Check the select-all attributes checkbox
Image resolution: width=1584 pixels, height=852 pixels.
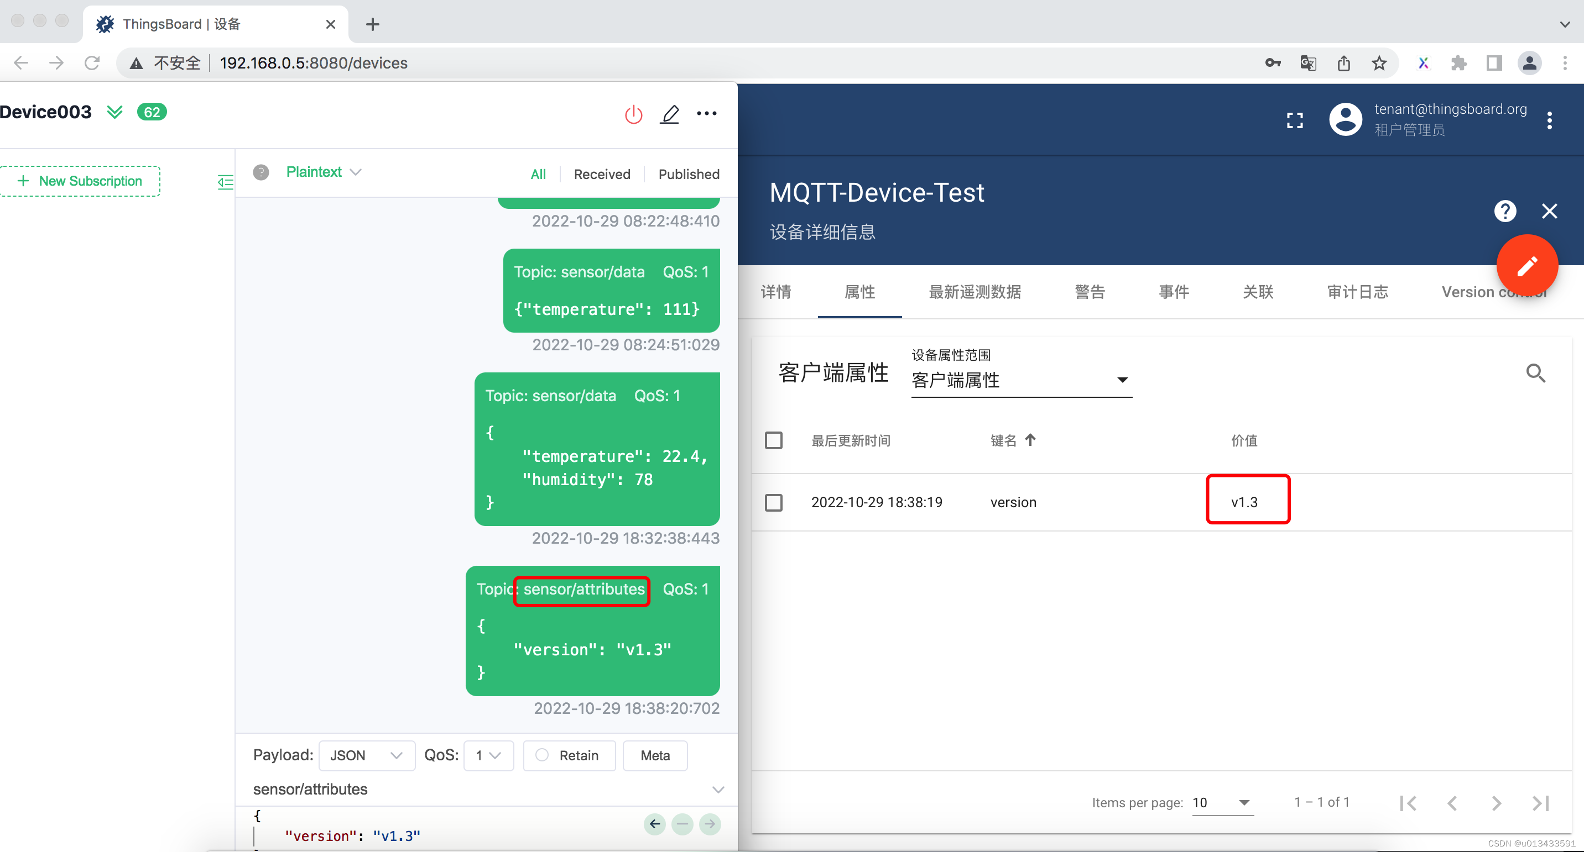click(774, 440)
